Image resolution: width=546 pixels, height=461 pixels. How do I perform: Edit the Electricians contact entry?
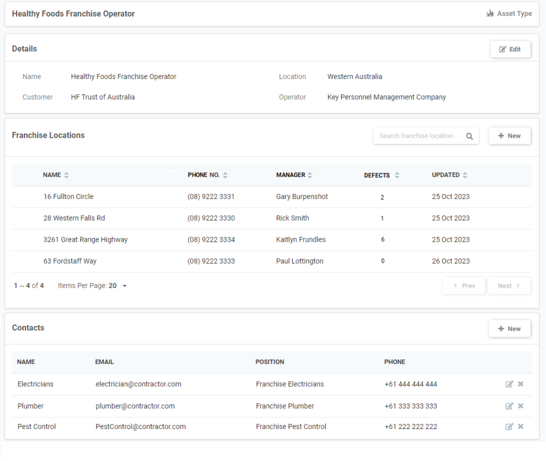click(x=509, y=384)
